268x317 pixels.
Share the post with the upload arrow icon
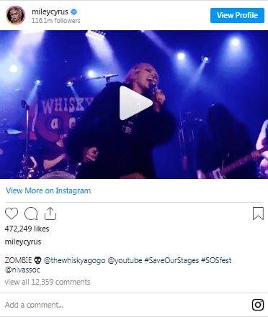pyautogui.click(x=50, y=213)
